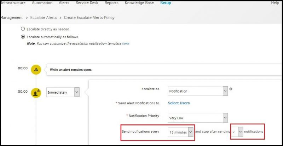283x146 pixels.
Task: Click the yellow user escalation timeline icon
Action: [x=36, y=93]
